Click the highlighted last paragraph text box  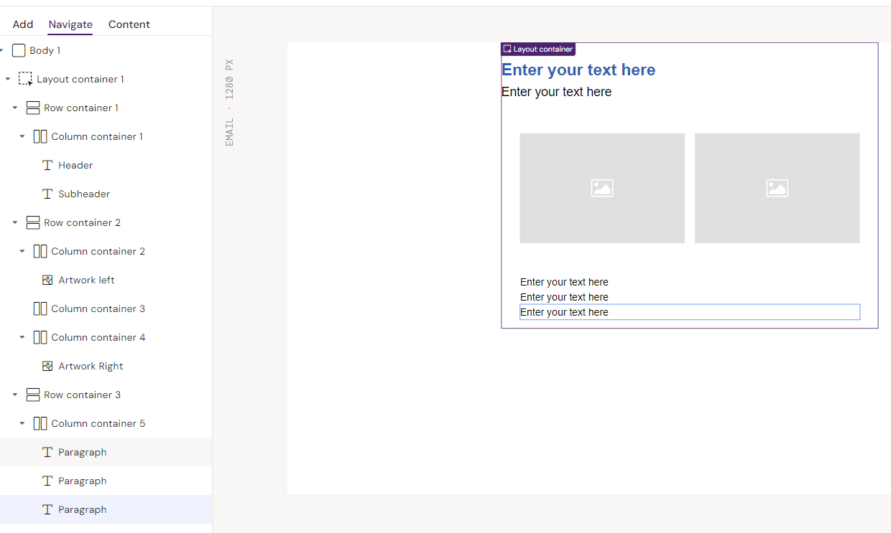click(x=689, y=312)
